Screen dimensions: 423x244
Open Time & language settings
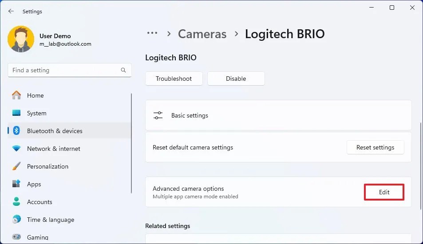(x=70, y=220)
